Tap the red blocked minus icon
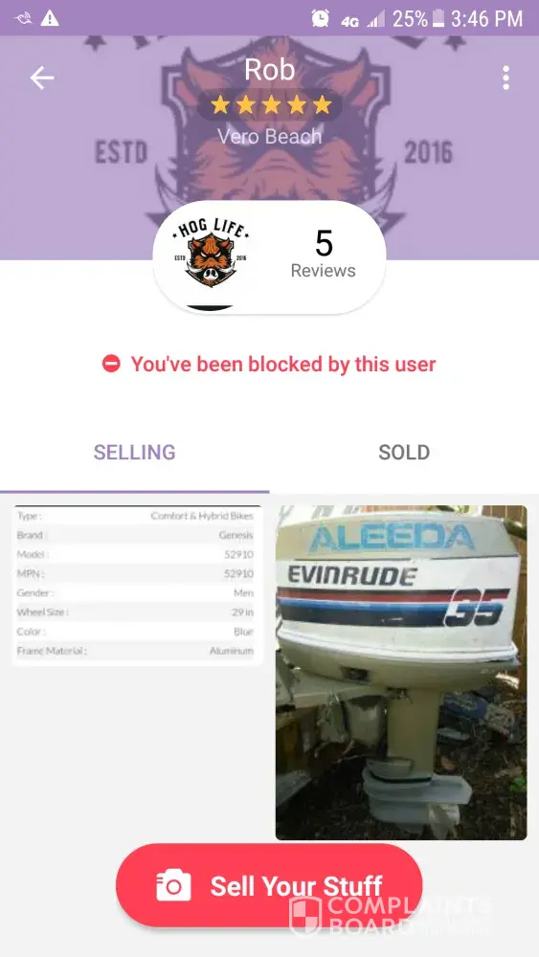This screenshot has width=539, height=957. tap(111, 365)
